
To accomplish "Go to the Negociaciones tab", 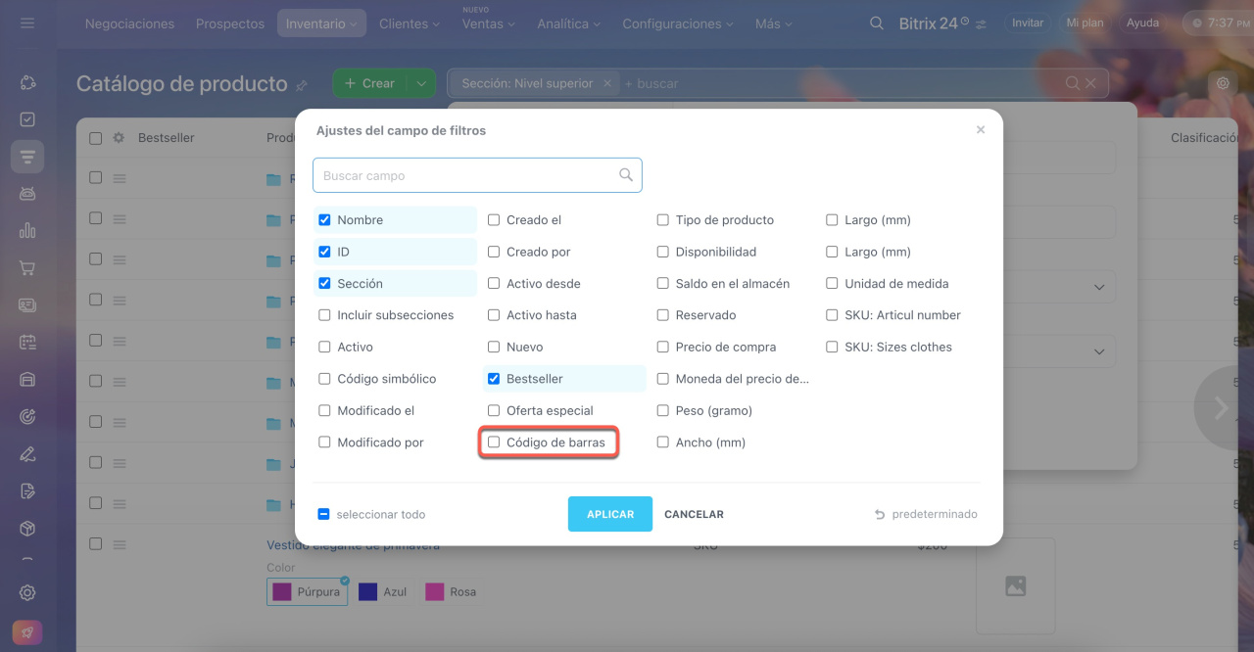I will (129, 23).
